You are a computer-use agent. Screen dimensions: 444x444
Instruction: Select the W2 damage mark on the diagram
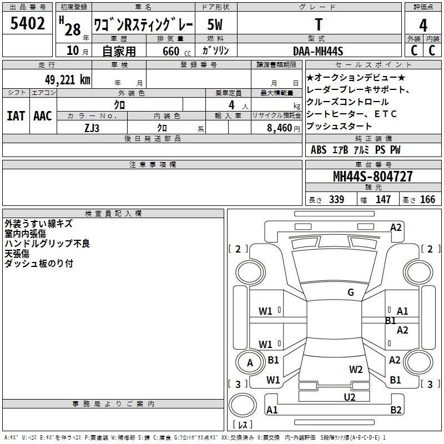pyautogui.click(x=356, y=370)
